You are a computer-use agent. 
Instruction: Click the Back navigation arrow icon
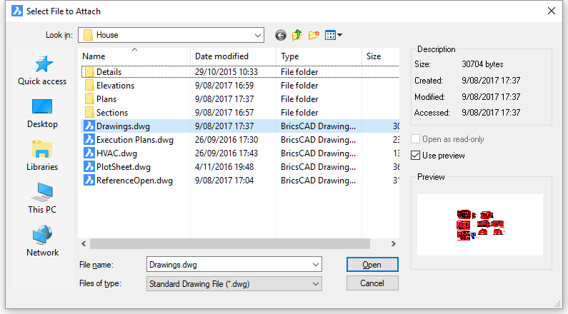coord(280,35)
